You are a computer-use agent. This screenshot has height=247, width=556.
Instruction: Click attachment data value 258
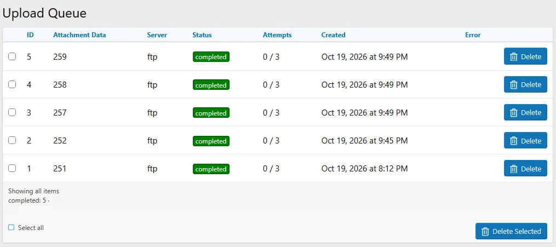click(60, 85)
